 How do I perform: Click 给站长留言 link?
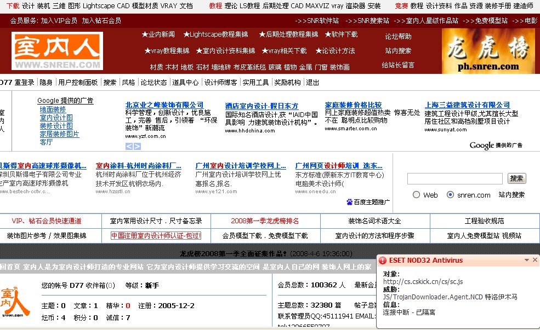[398, 65]
